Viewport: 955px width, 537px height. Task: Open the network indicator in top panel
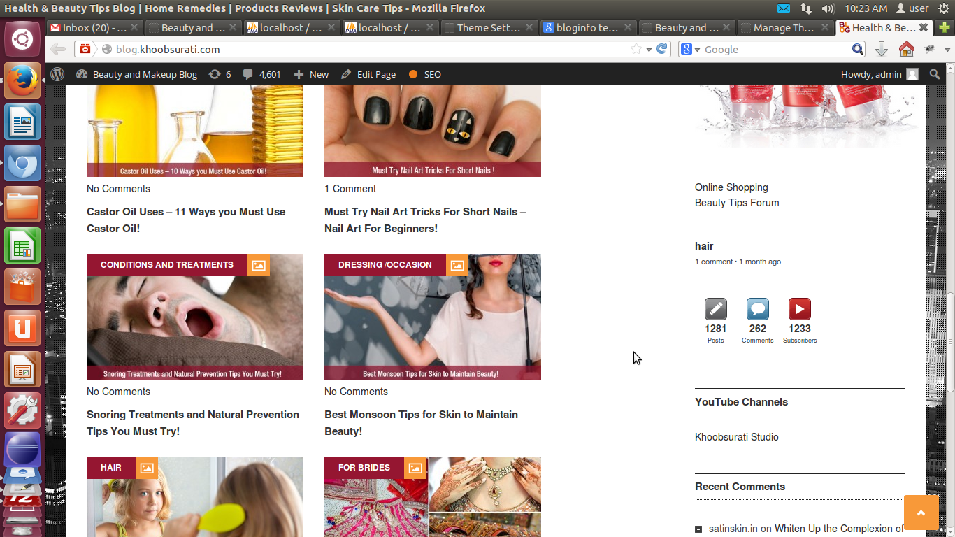[806, 8]
